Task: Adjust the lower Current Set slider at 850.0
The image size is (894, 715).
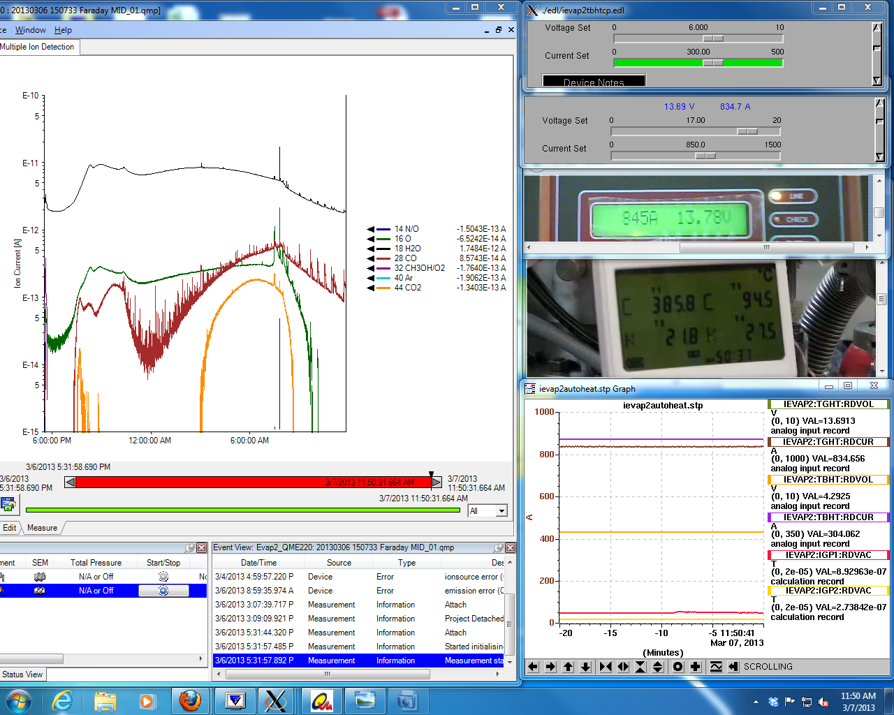Action: tap(705, 156)
